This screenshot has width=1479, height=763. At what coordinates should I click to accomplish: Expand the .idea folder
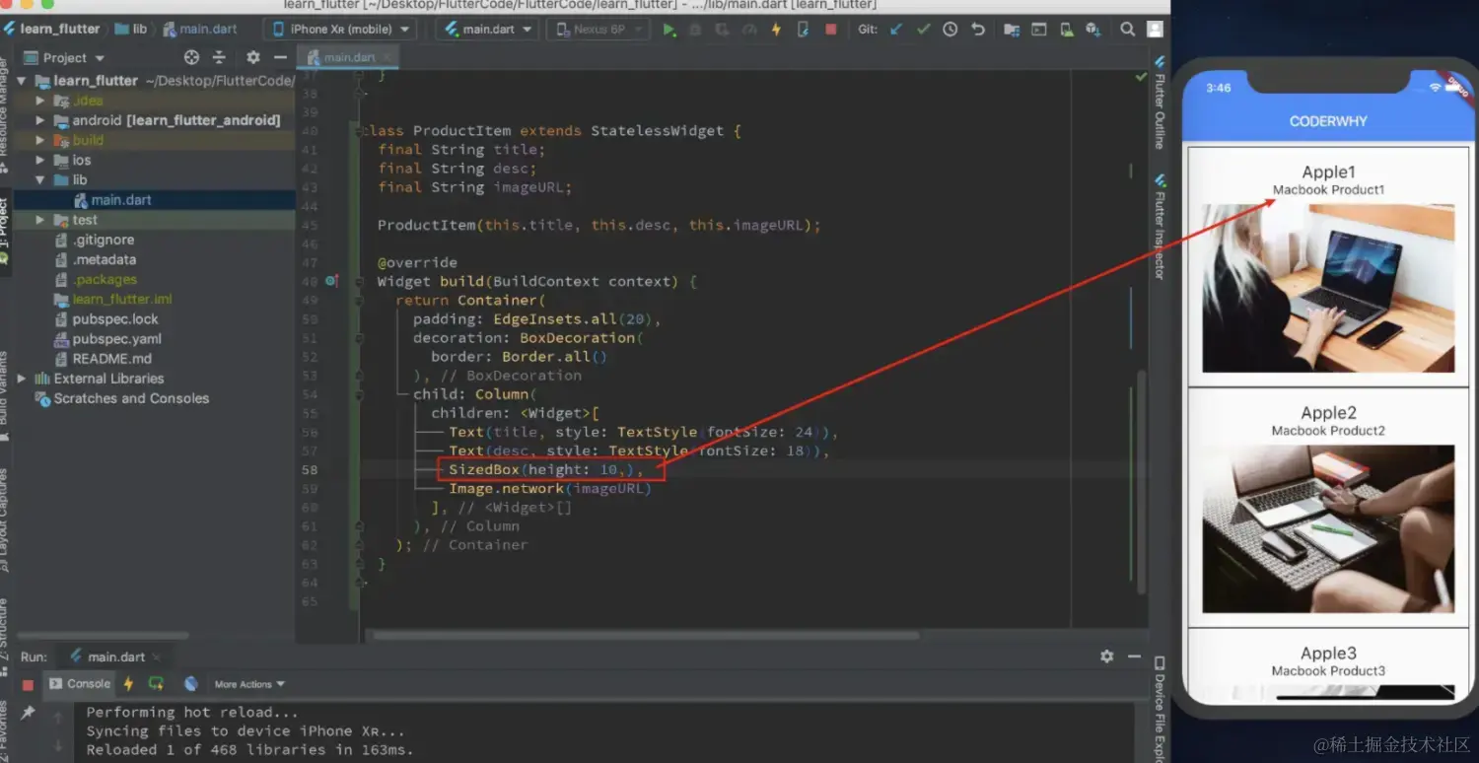click(x=40, y=101)
